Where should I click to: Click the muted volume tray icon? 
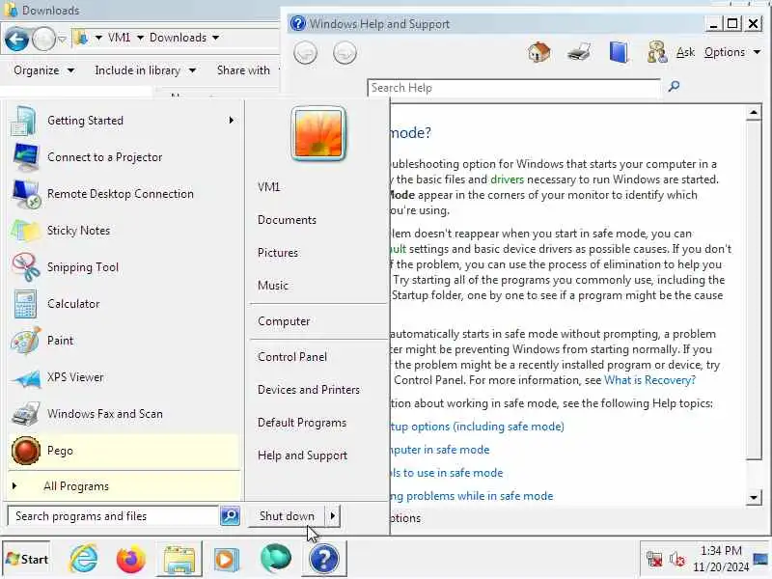pyautogui.click(x=677, y=560)
